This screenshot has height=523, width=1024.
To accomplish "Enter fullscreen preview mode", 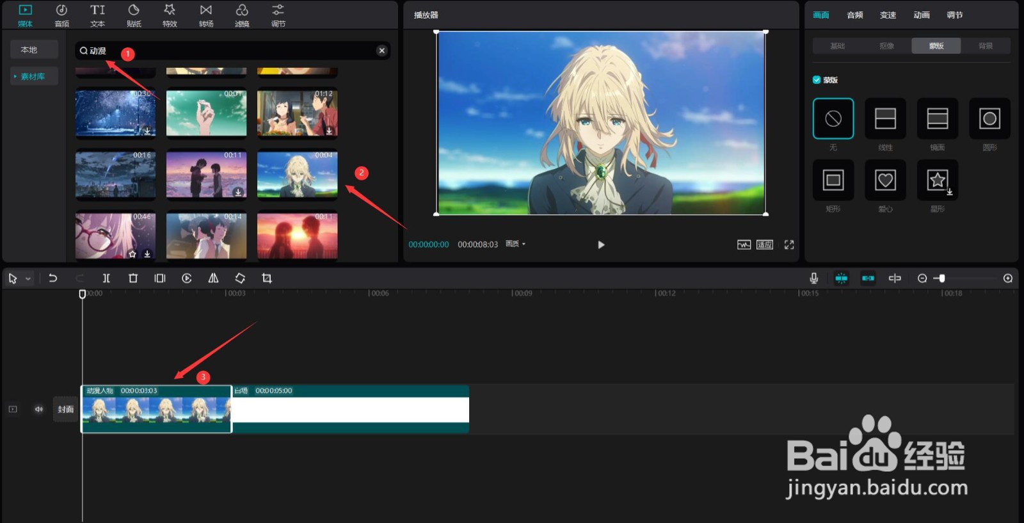I will pyautogui.click(x=789, y=245).
